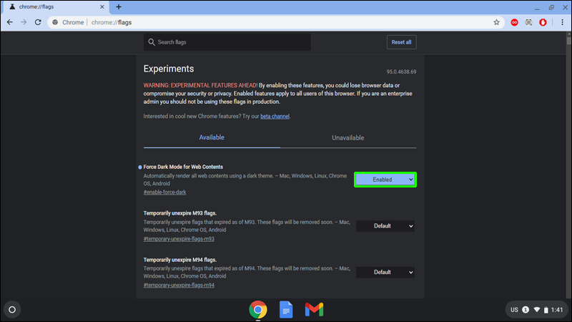The image size is (572, 322).
Task: Launch Google Docs from the shelf
Action: point(286,310)
